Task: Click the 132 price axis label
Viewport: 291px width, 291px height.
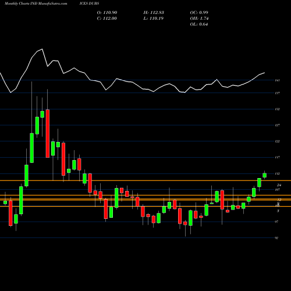Action: tap(277, 109)
